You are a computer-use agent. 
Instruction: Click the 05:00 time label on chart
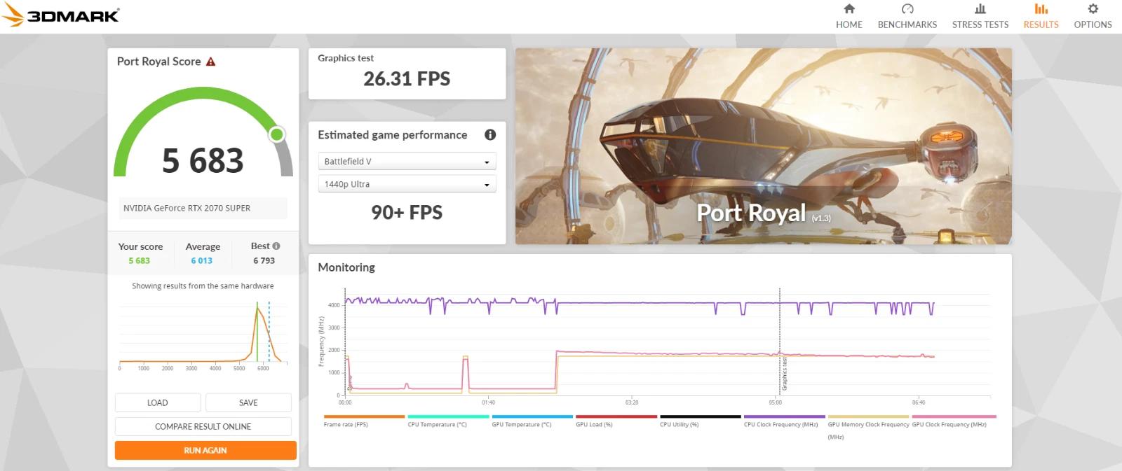[x=775, y=402]
